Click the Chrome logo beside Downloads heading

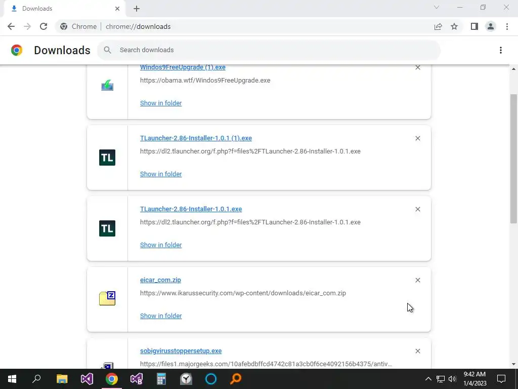pos(17,50)
